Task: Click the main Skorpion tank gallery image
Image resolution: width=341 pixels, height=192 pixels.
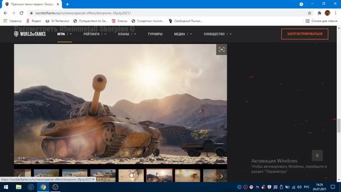Action: (x=120, y=104)
